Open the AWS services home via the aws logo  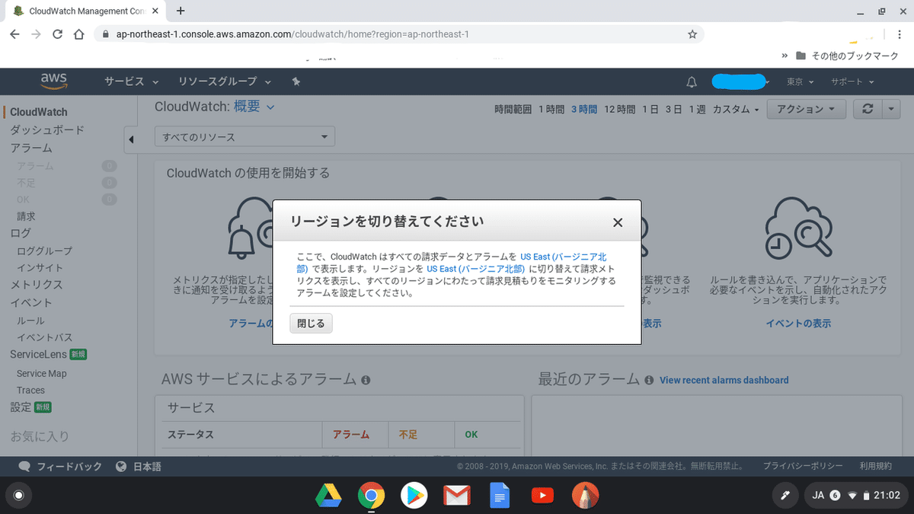[x=53, y=81]
